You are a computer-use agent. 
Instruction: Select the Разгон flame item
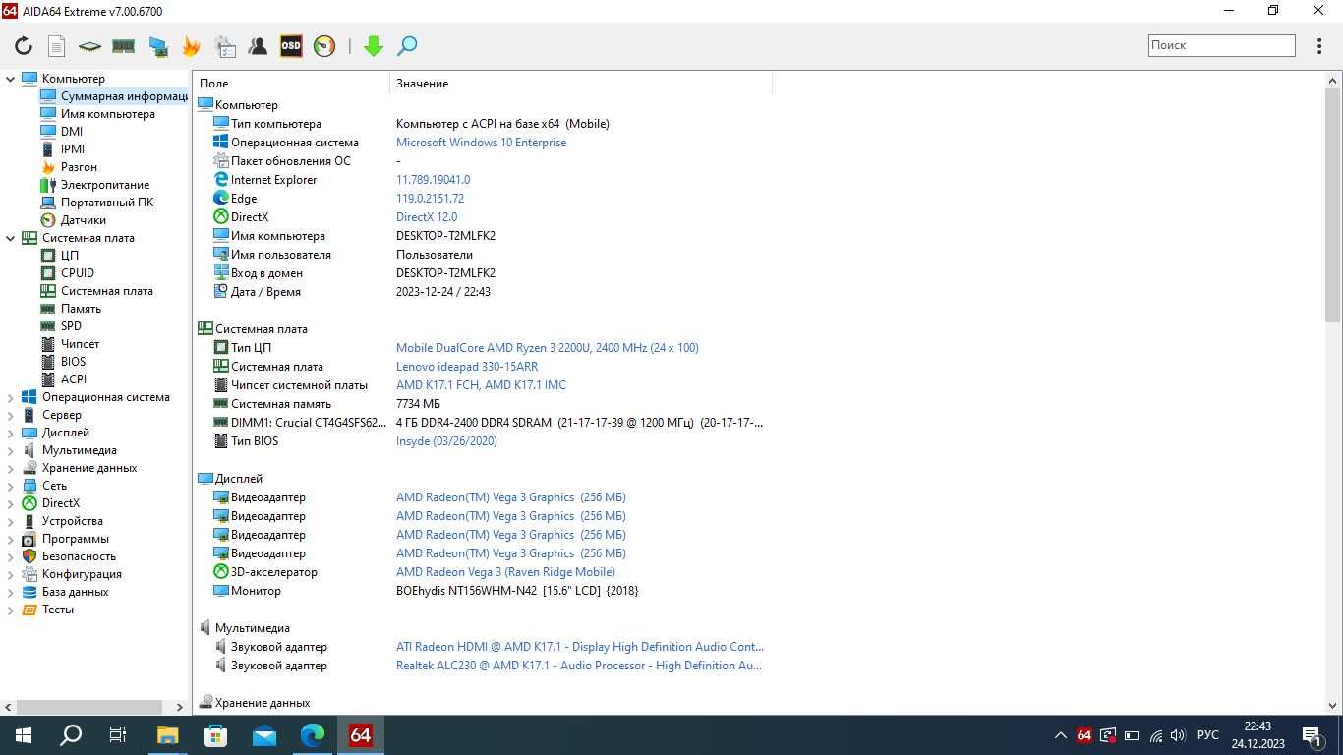tap(69, 167)
